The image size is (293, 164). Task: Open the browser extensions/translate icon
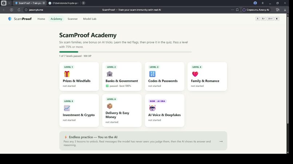[277, 10]
